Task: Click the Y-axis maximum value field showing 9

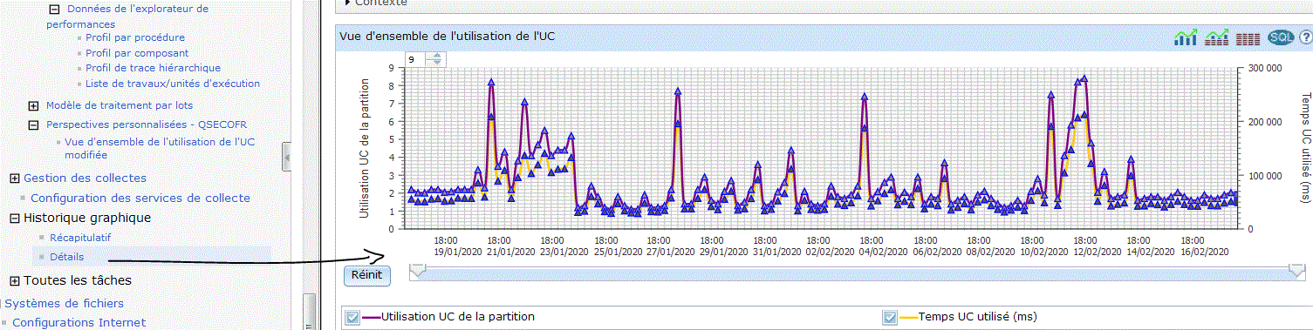Action: (x=414, y=59)
